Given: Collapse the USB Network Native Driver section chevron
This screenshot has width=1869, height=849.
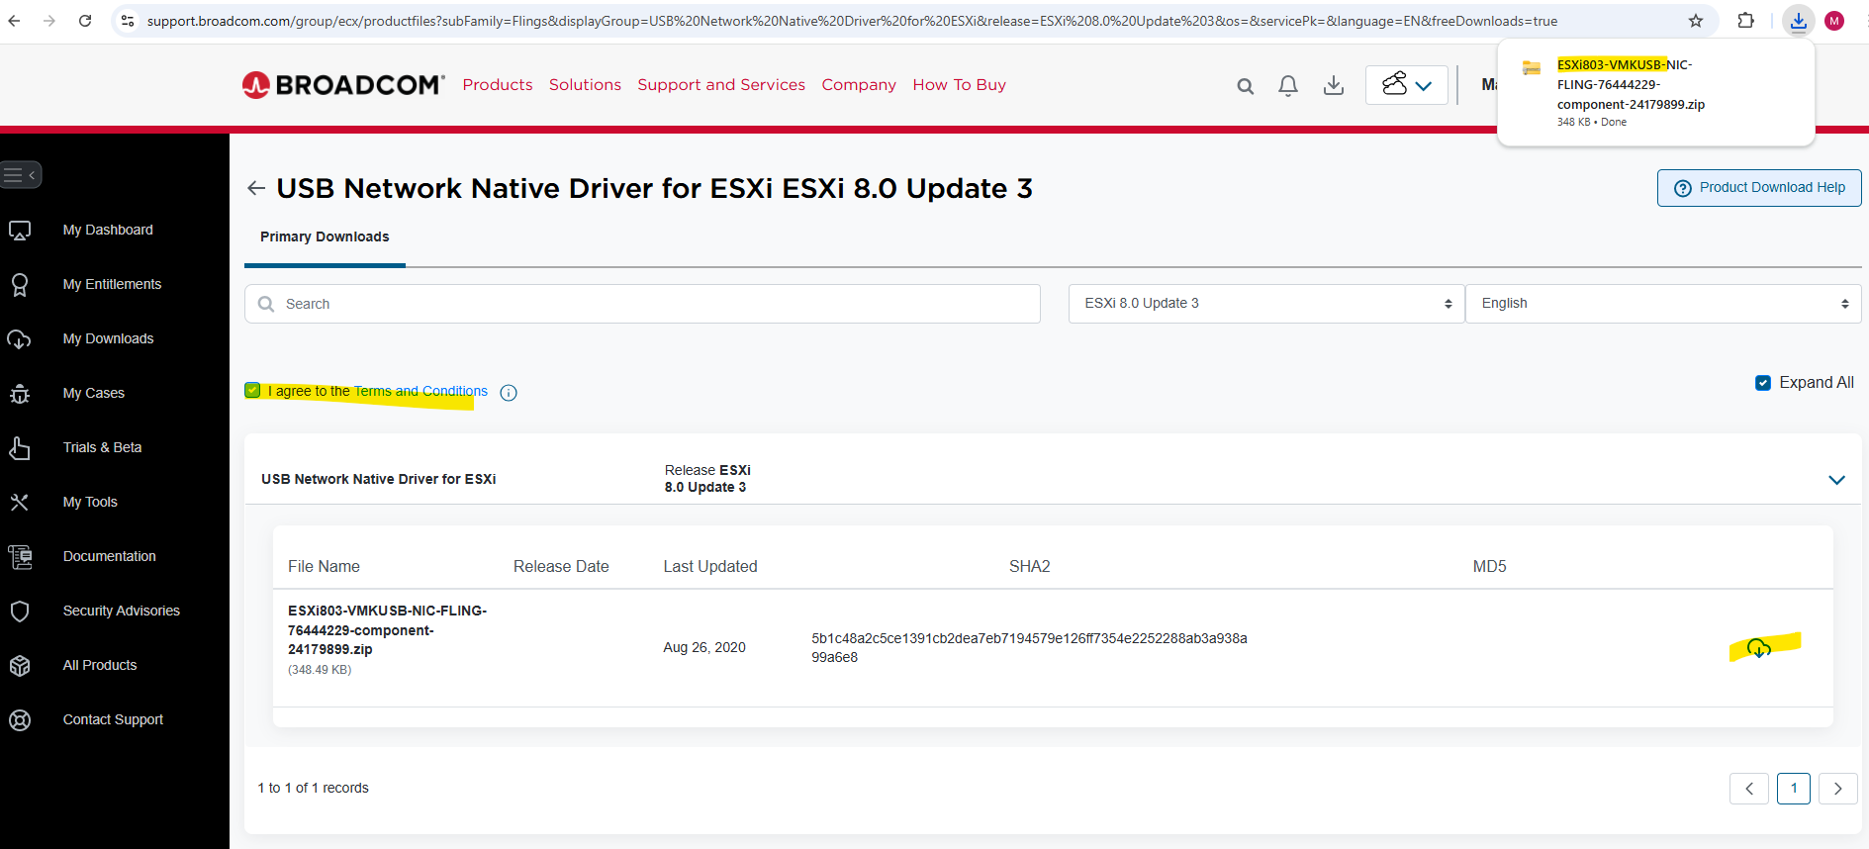Looking at the screenshot, I should point(1837,480).
